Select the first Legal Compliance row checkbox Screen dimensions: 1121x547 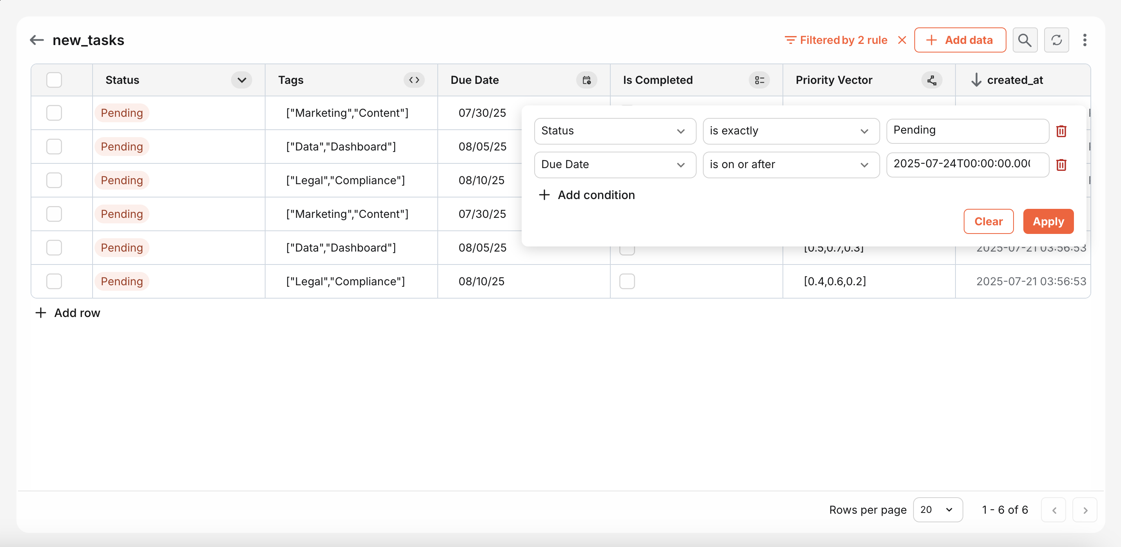tap(54, 181)
